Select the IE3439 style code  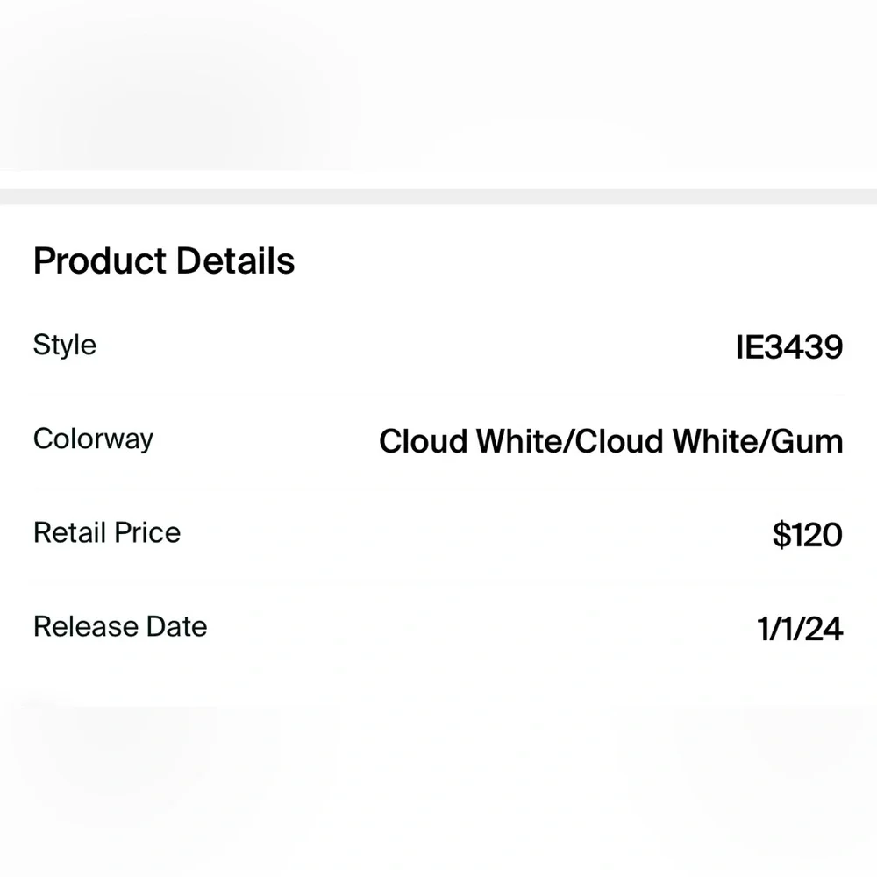point(789,348)
